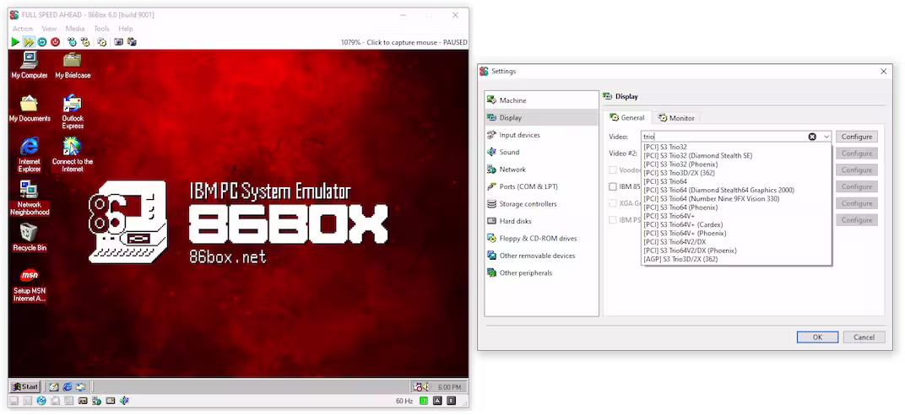Screen dimensions: 905x415
Task: Click the yellow fast-forward icon in 86Box toolbar
Action: click(x=29, y=42)
